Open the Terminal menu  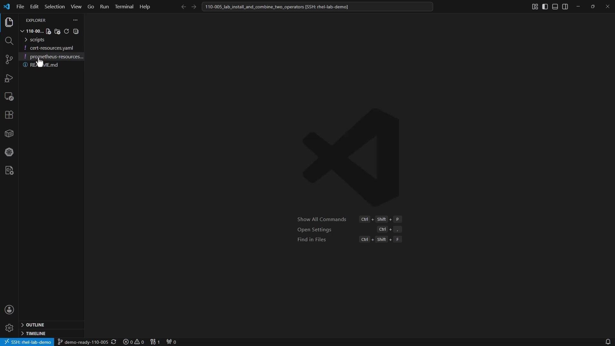[x=124, y=7]
